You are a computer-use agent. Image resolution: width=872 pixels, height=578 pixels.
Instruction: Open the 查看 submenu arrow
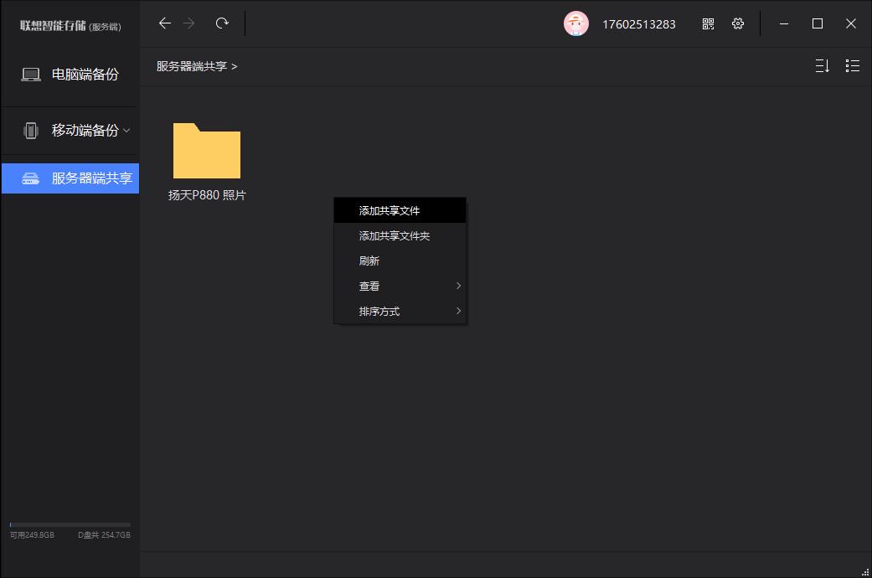pyautogui.click(x=458, y=286)
